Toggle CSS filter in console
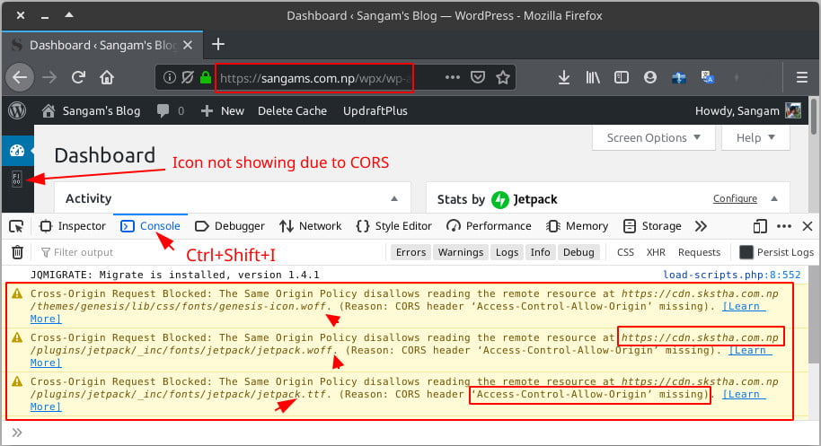This screenshot has height=446, width=821. tap(625, 252)
